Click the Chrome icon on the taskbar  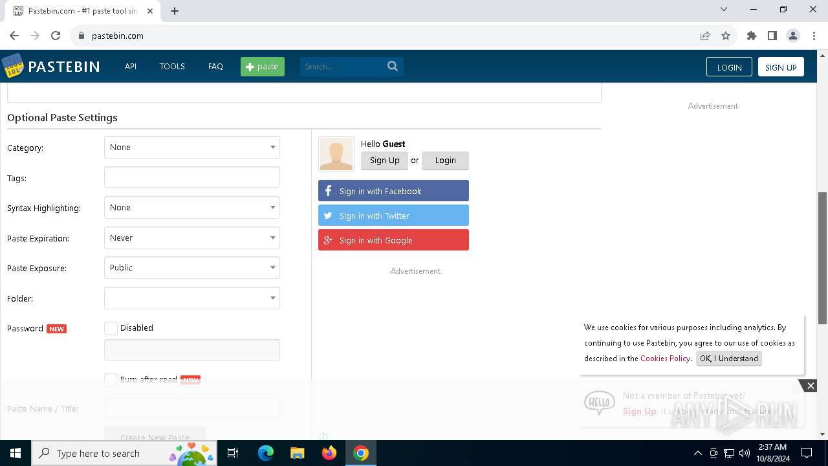(361, 453)
